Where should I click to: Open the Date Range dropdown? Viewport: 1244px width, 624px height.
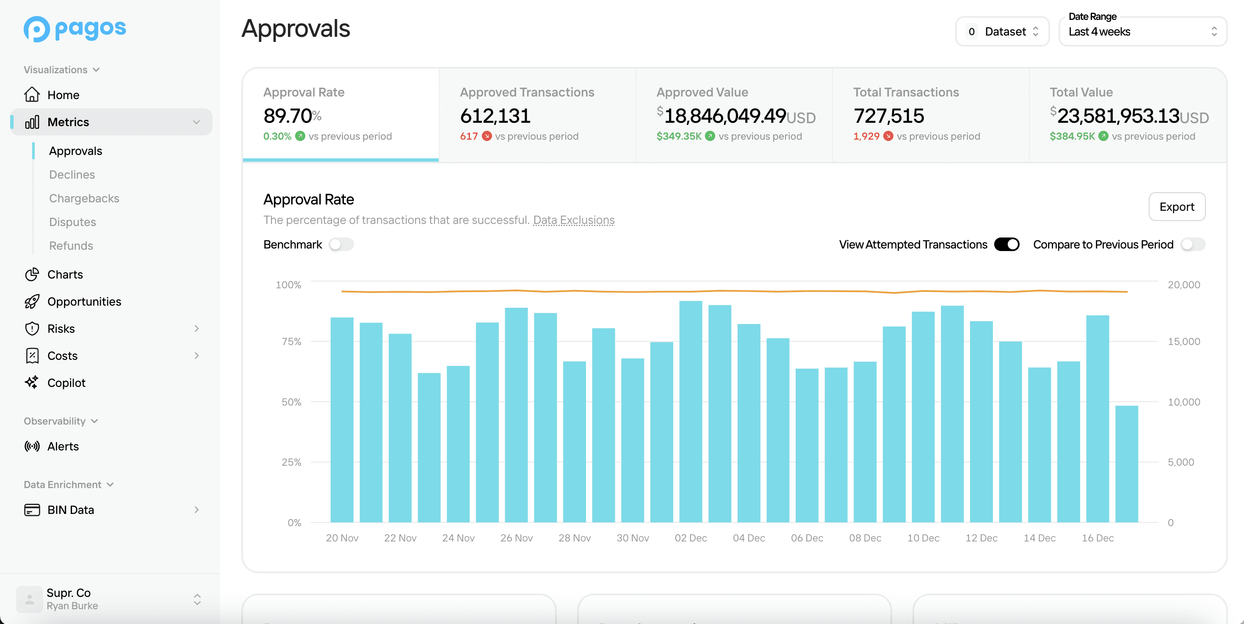tap(1142, 31)
